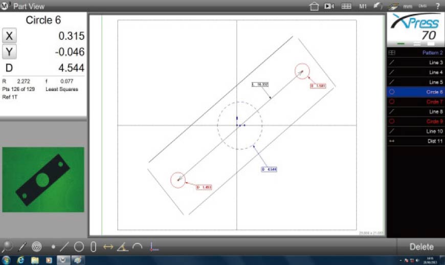Image resolution: width=445 pixels, height=265 pixels.
Task: Choose the Arc measure tool
Action: tap(138, 247)
